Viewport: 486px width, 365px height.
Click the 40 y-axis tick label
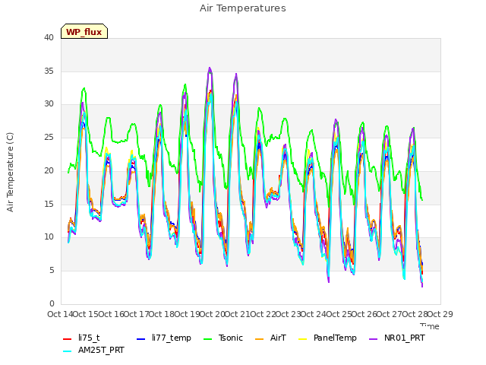49,38
